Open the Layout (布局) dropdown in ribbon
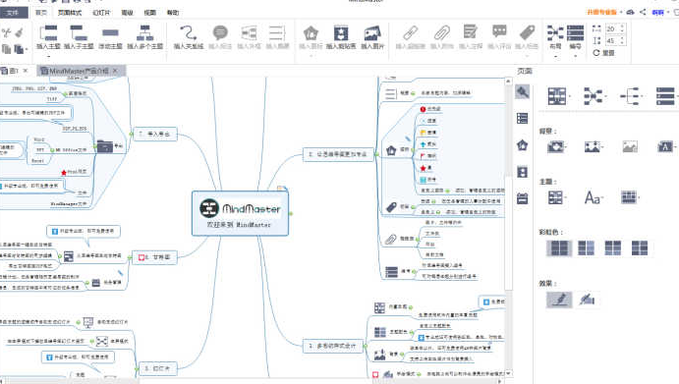 [555, 56]
